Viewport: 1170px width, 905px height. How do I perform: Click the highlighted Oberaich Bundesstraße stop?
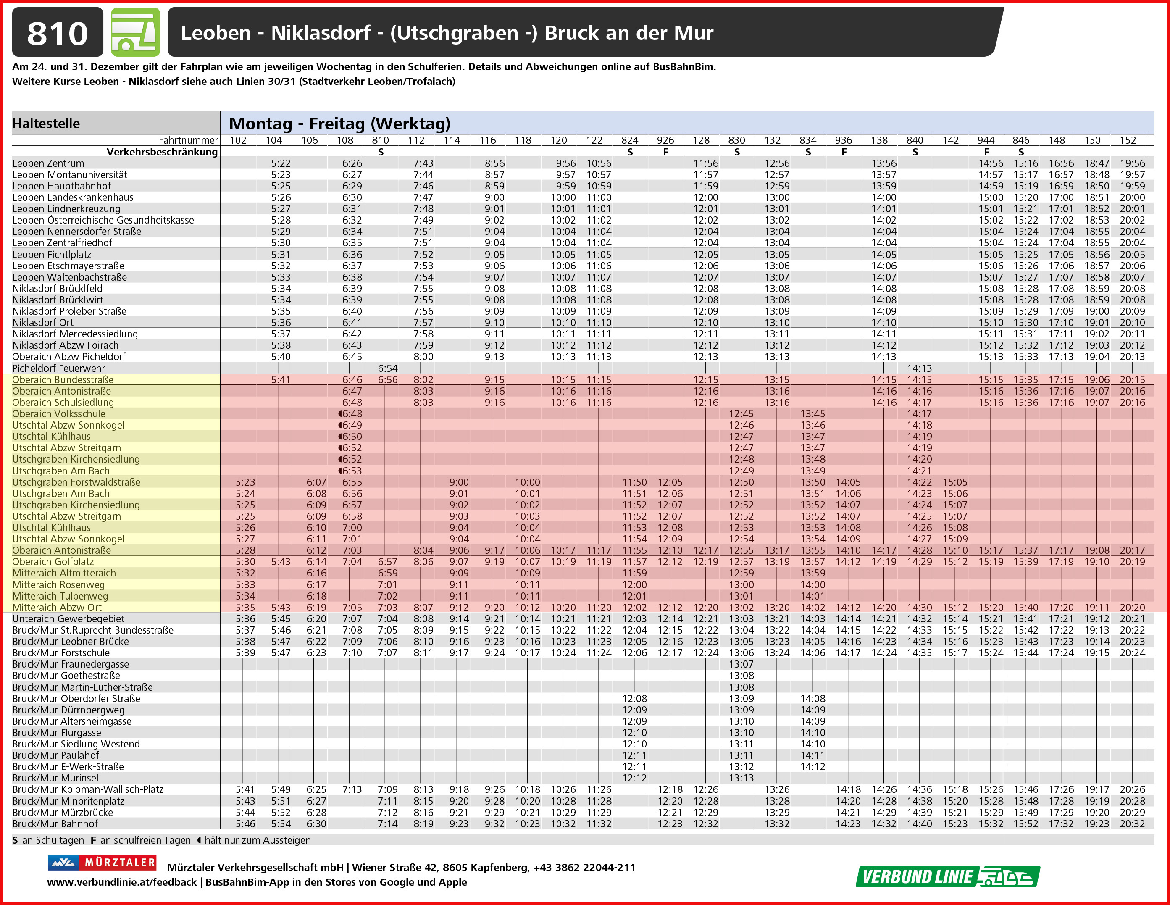pyautogui.click(x=63, y=379)
